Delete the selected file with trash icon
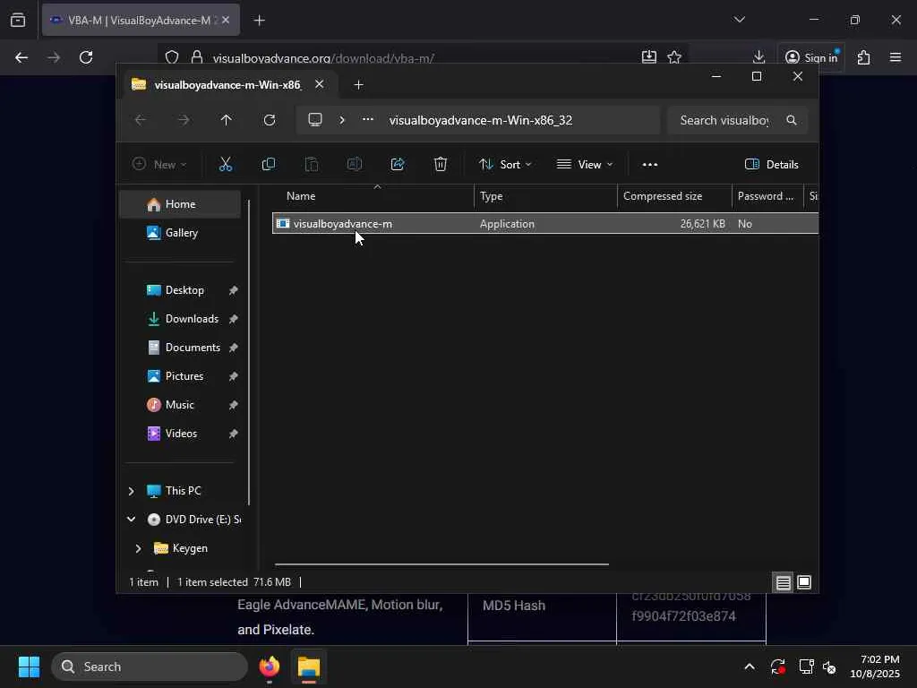Image resolution: width=917 pixels, height=688 pixels. pos(441,165)
